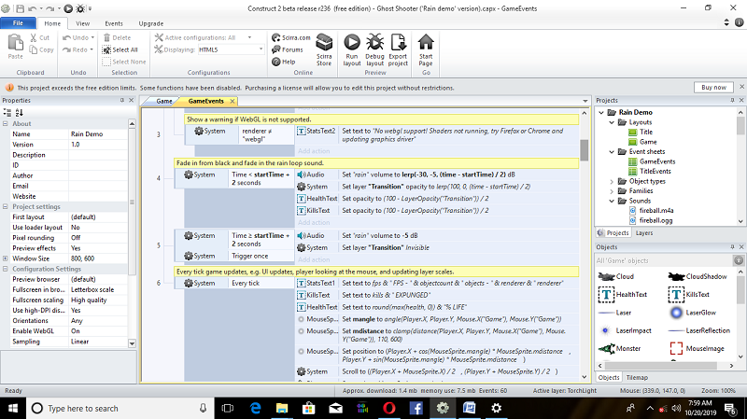Screen dimensions: 747x419
Task: Click the Buy now button
Action: coord(713,87)
